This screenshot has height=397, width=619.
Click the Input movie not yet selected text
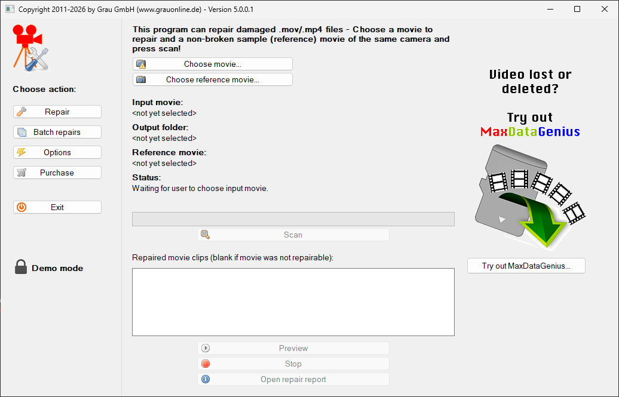pyautogui.click(x=164, y=113)
